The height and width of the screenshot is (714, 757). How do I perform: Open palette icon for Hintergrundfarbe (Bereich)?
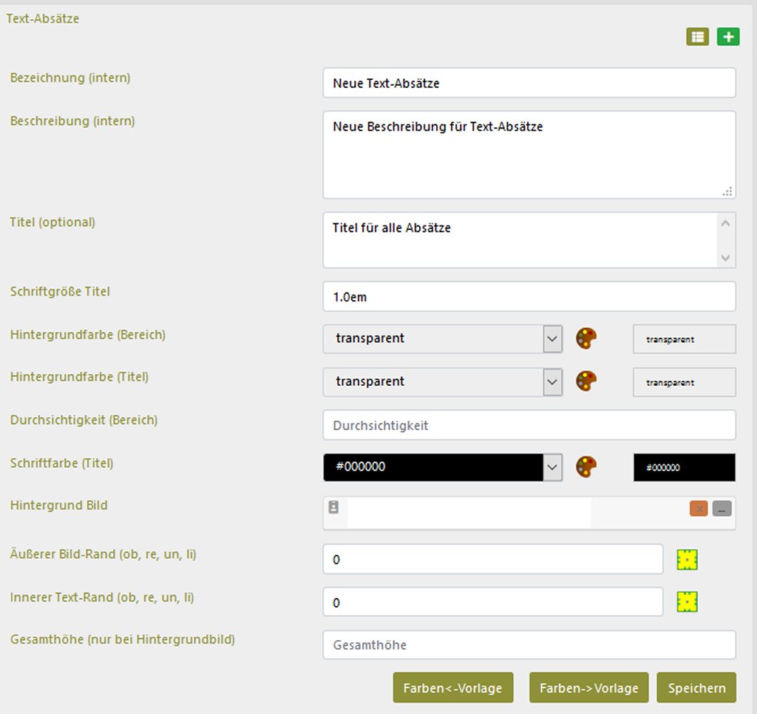point(586,339)
